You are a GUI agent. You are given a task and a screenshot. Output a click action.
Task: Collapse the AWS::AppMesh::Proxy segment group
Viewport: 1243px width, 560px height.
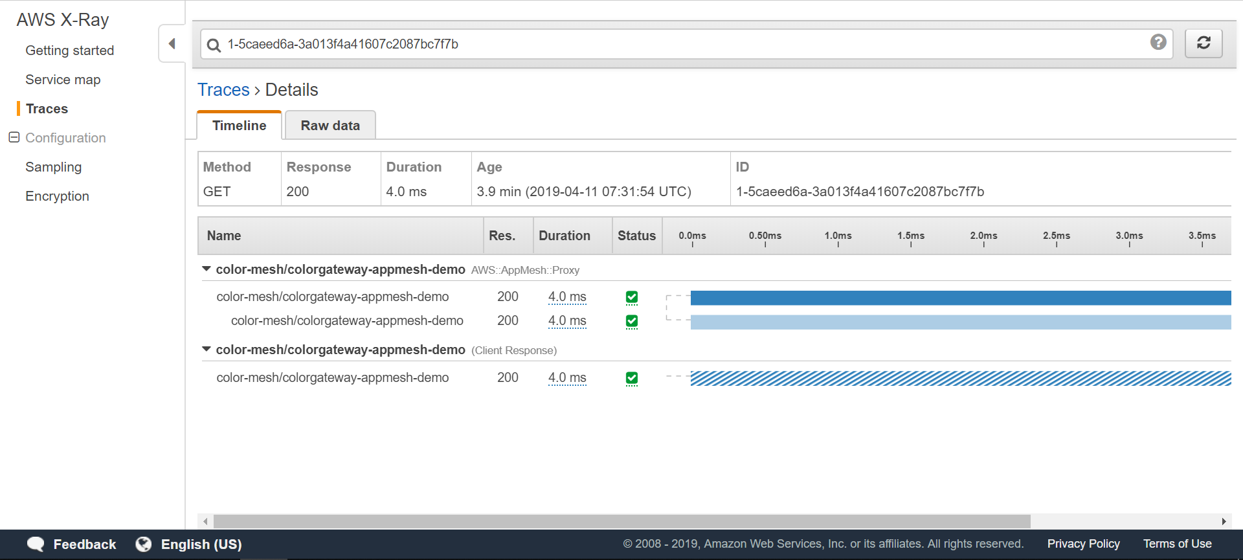pyautogui.click(x=207, y=269)
